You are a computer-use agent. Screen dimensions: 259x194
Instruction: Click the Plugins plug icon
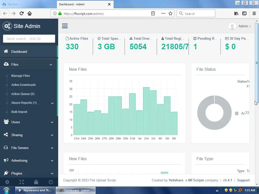click(x=6, y=173)
